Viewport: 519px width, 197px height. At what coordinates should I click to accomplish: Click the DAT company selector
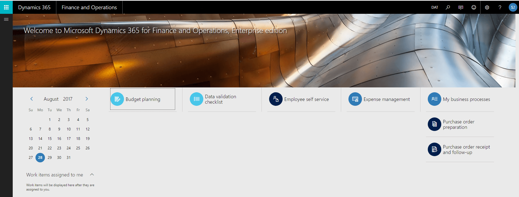pyautogui.click(x=435, y=7)
